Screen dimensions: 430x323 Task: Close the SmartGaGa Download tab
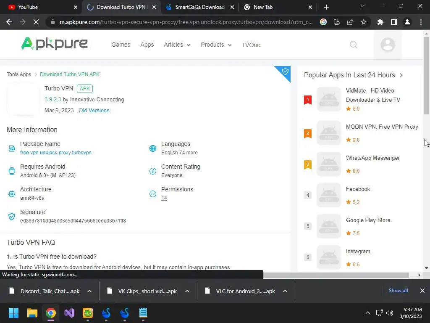(232, 7)
